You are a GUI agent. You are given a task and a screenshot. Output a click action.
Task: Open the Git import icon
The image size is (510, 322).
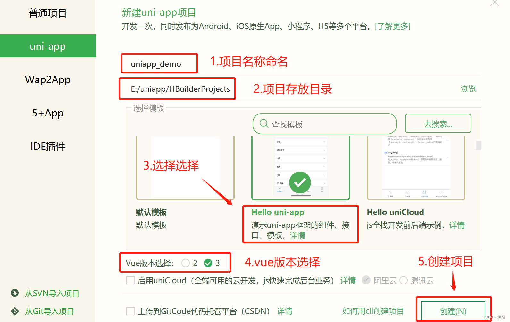coord(15,311)
